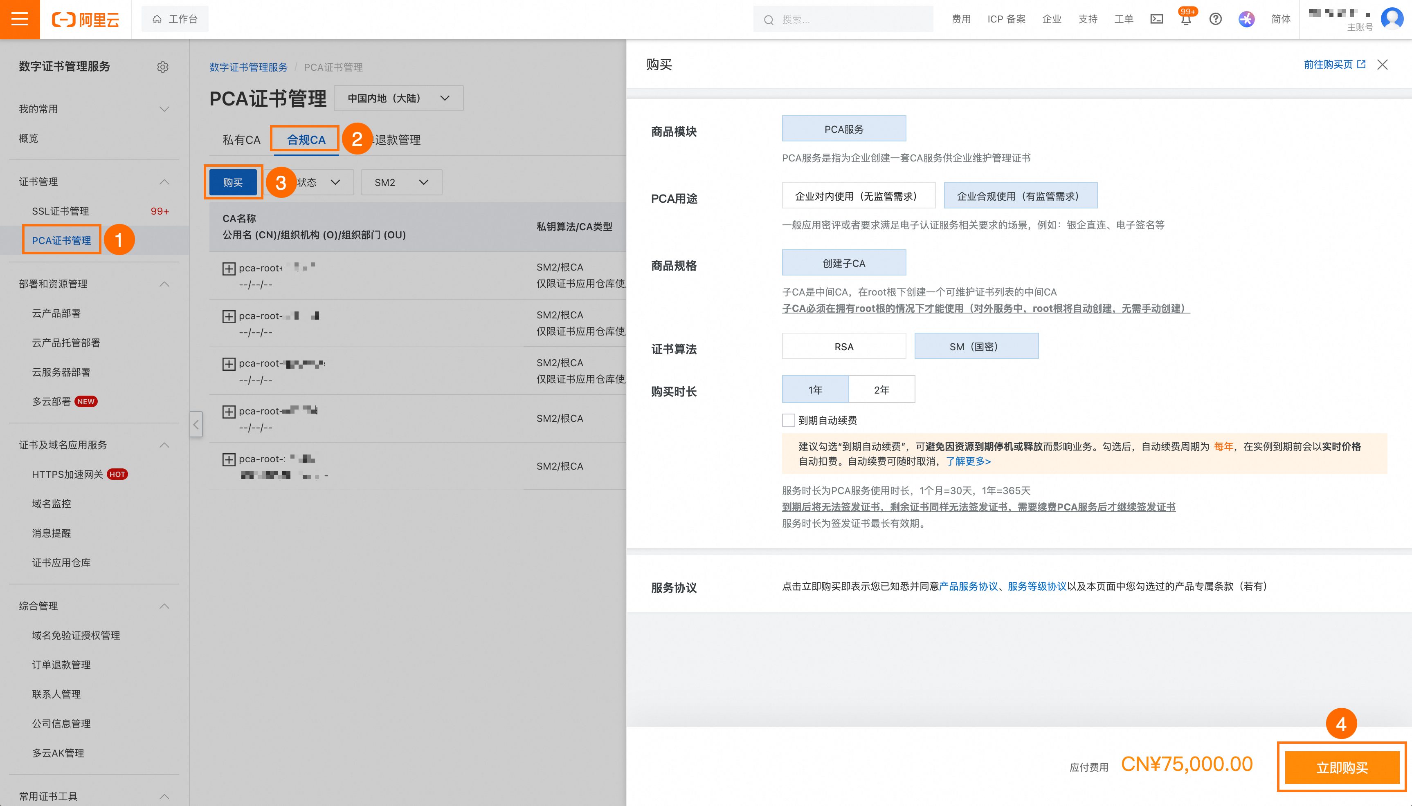Screen dimensions: 1412x806
Task: Open settings gear beside 数字证书管理服务
Action: (x=162, y=67)
